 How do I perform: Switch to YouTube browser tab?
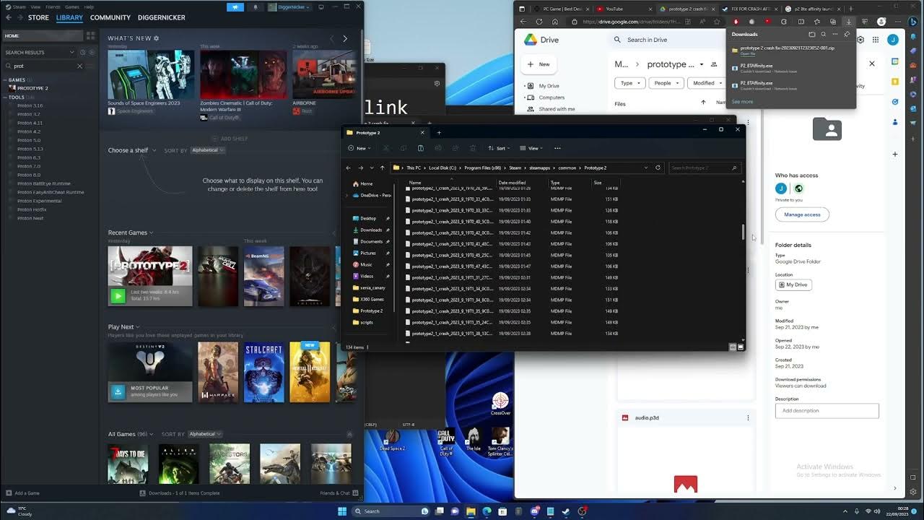point(624,9)
